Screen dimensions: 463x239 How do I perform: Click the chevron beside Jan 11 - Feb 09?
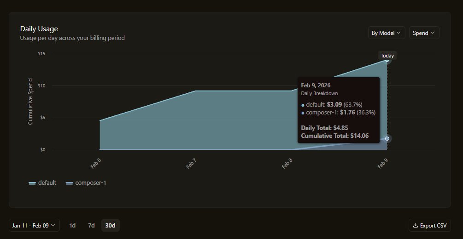click(53, 226)
